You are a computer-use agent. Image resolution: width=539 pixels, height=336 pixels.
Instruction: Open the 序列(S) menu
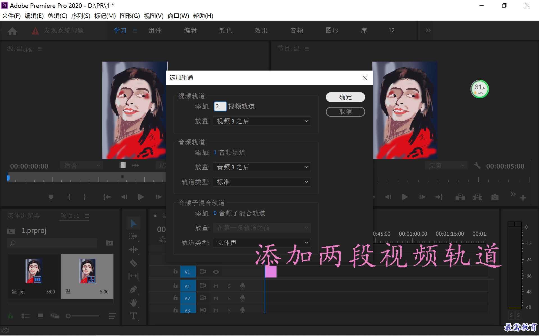pos(81,16)
